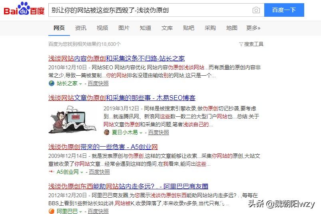This screenshot has height=214, width=321.
Task: Open the 搜索工具 search tools
Action: (x=254, y=44)
